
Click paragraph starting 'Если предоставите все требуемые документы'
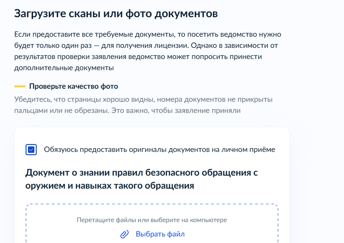[148, 51]
